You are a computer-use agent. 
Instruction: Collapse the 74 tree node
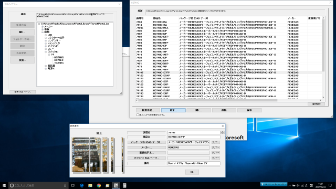point(49,55)
